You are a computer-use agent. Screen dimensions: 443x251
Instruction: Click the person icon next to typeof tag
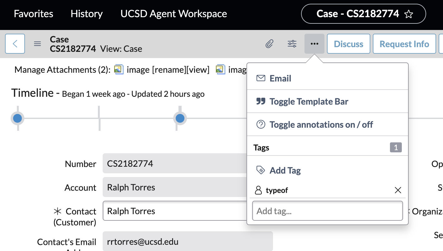pos(259,190)
